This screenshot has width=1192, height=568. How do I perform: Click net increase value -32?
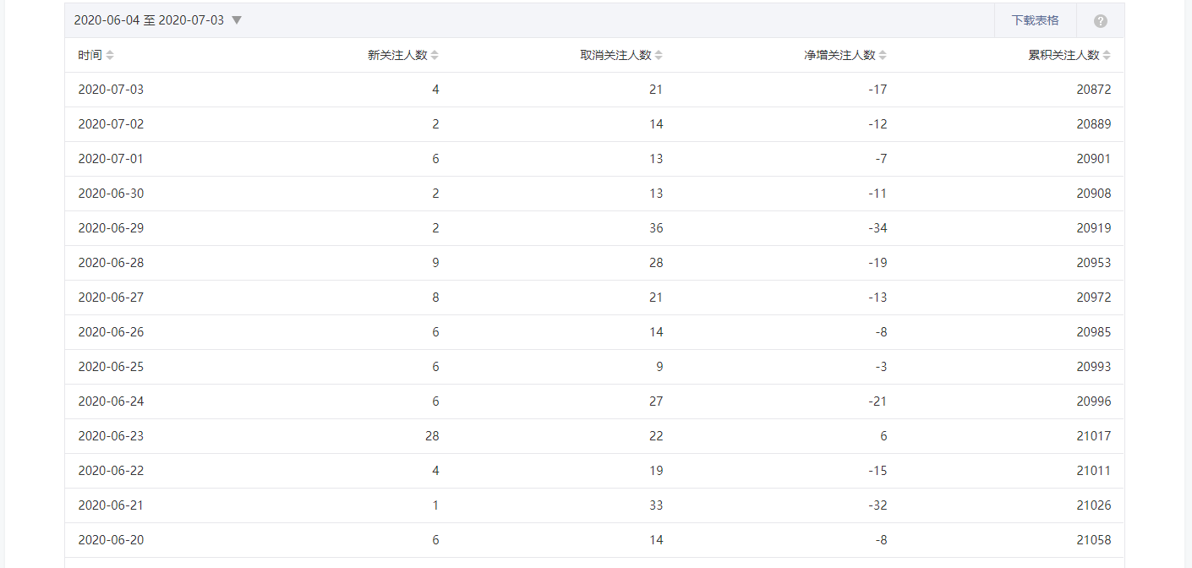coord(878,505)
